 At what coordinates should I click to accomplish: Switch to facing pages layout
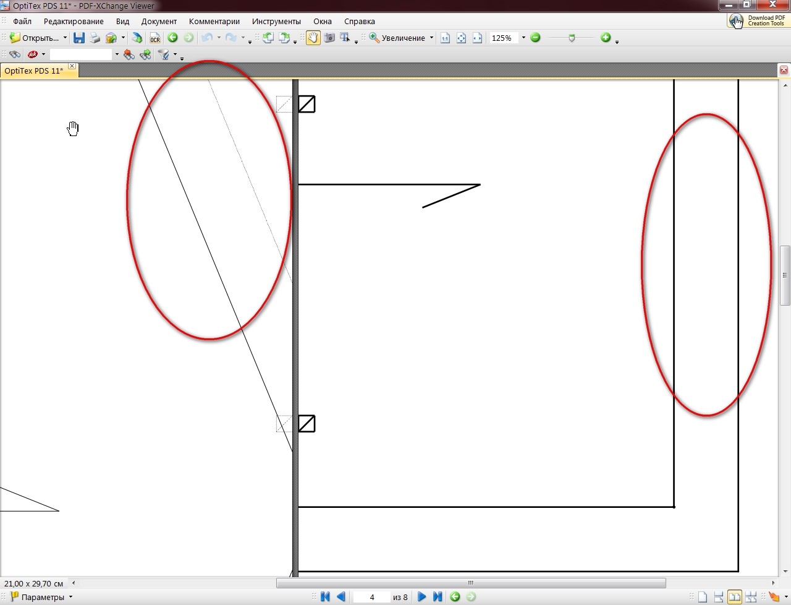(x=735, y=597)
